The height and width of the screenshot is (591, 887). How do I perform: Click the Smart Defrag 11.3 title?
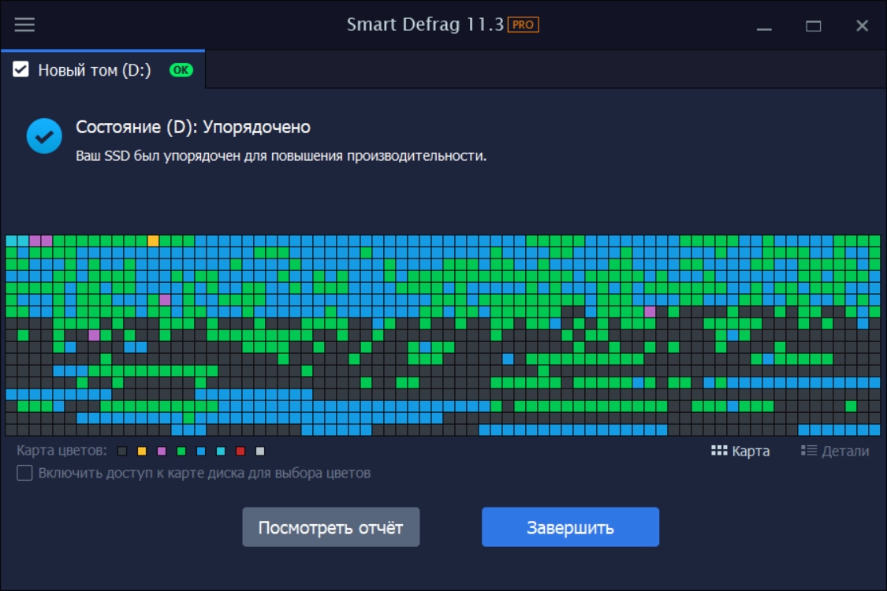pyautogui.click(x=425, y=24)
